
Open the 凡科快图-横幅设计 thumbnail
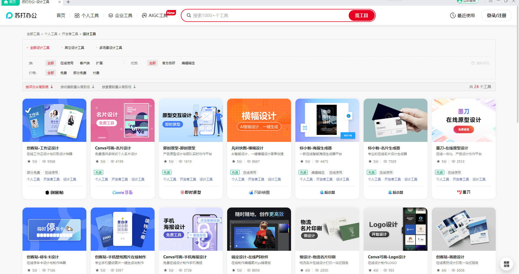pyautogui.click(x=259, y=120)
